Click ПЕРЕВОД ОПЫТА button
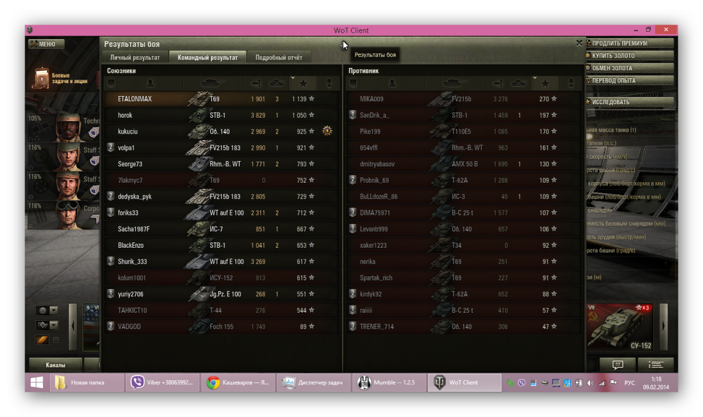 (x=630, y=80)
